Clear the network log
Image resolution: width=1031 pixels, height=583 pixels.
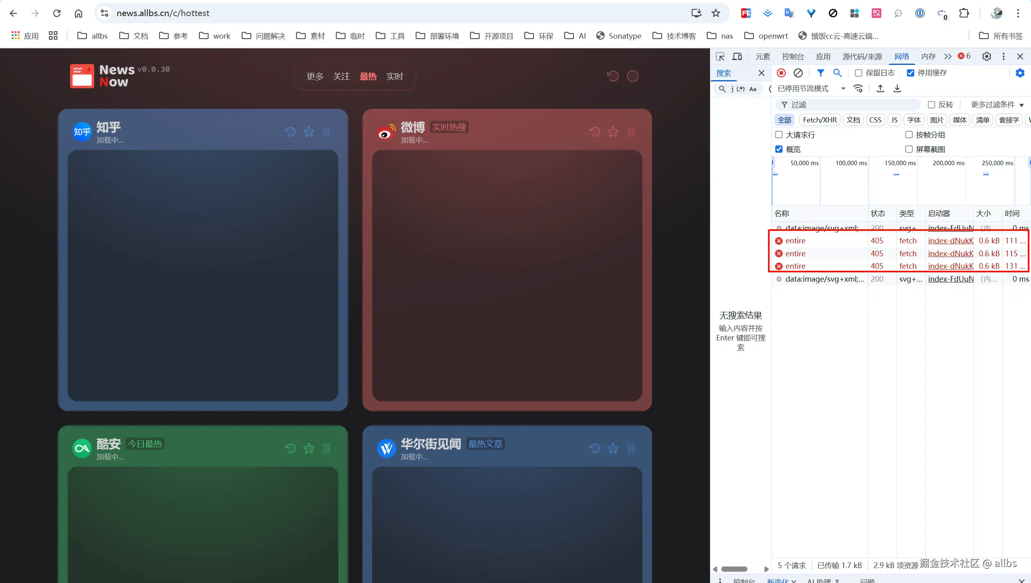tap(798, 73)
